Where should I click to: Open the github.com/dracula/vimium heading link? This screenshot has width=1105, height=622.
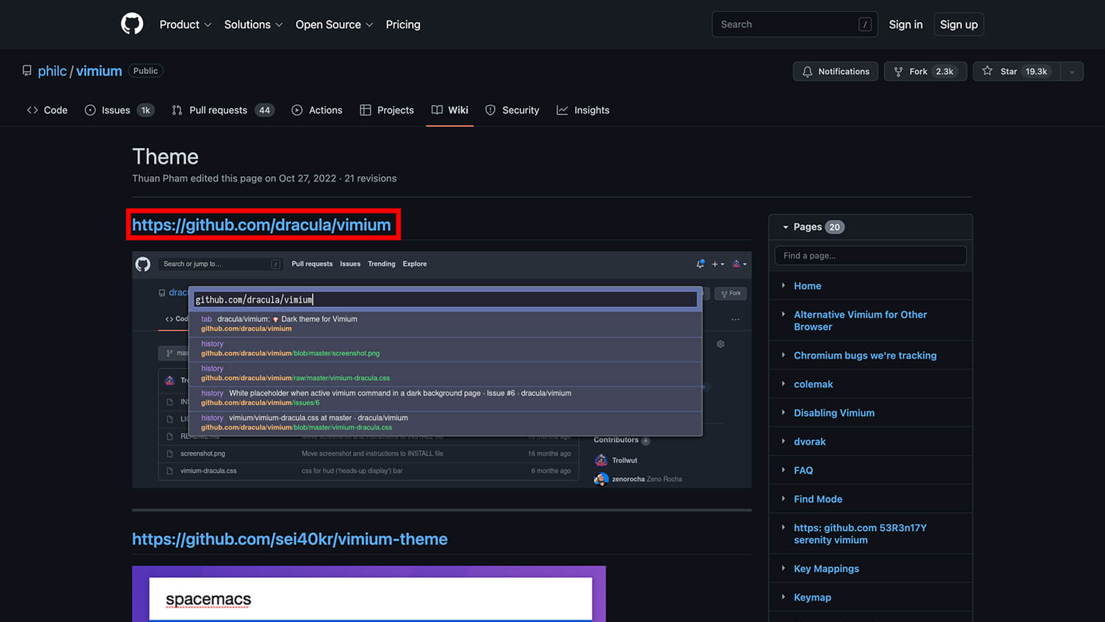[261, 225]
